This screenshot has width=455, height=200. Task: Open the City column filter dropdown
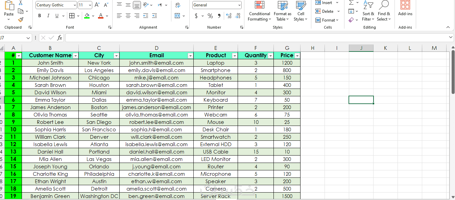(x=116, y=56)
